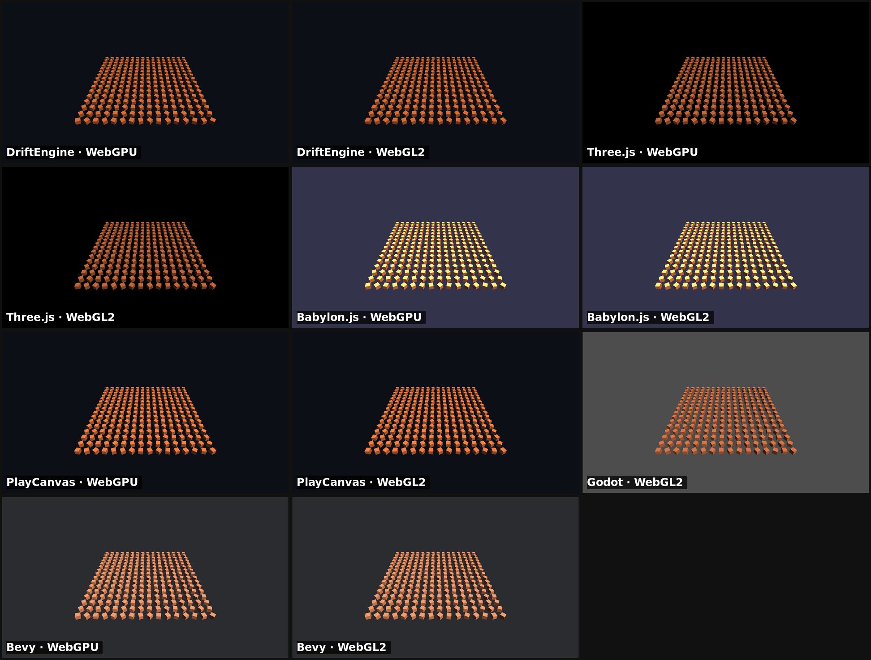Click the 'Godot · WebGL2' caption label

pyautogui.click(x=635, y=482)
